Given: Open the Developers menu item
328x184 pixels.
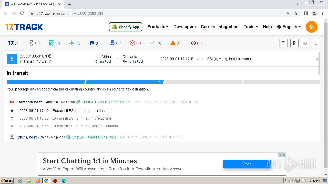Looking at the screenshot, I should pos(184,27).
